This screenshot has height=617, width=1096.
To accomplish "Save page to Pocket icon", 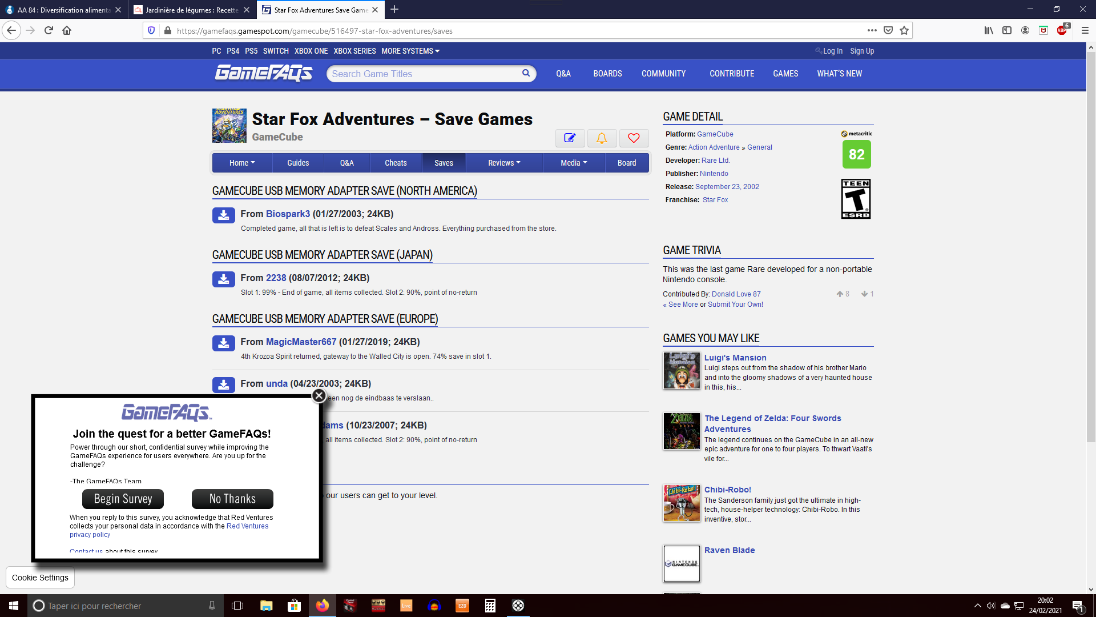I will pyautogui.click(x=888, y=30).
